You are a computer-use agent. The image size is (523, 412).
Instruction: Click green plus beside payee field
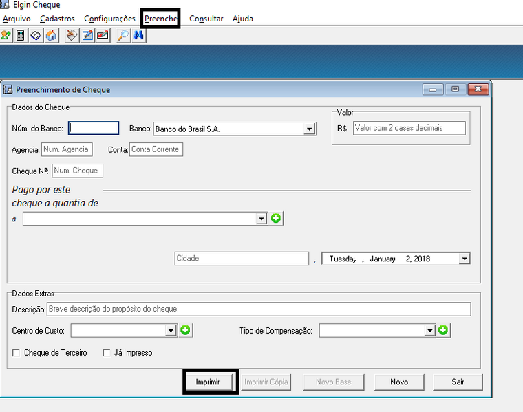(x=276, y=219)
